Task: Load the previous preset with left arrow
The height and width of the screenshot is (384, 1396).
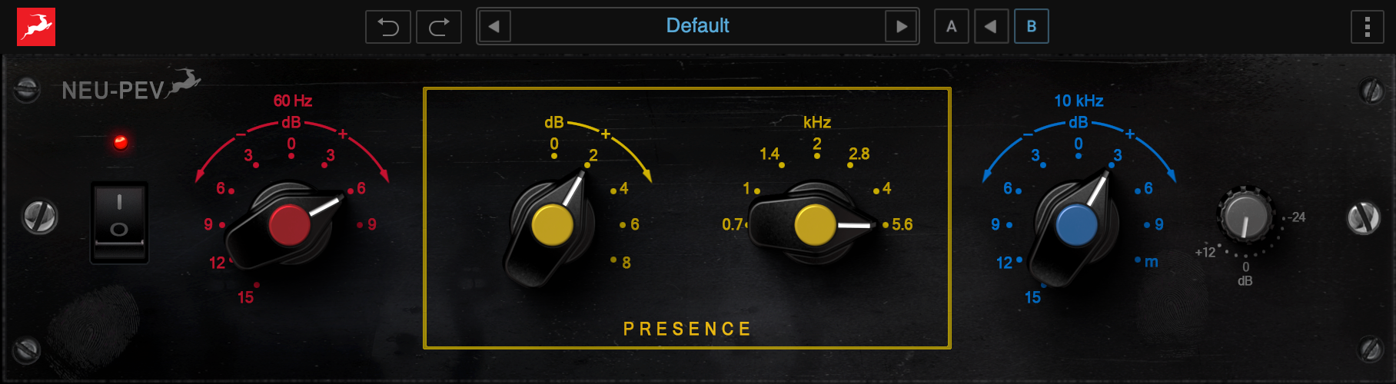Action: (494, 27)
